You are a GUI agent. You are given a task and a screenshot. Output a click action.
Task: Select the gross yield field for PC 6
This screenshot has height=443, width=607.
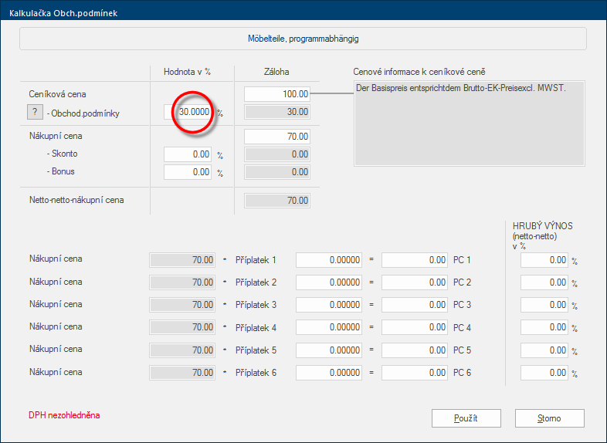pos(544,373)
